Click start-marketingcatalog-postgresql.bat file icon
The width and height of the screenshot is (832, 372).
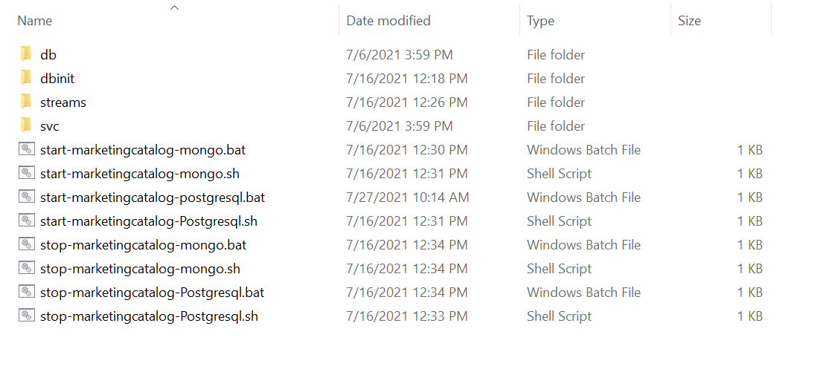coord(27,197)
